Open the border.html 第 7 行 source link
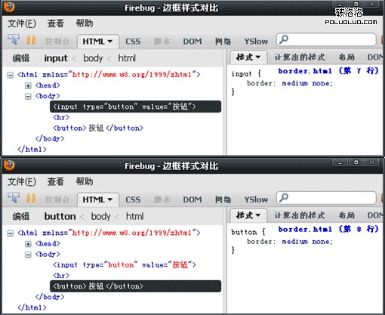This screenshot has height=315, width=385. [328, 71]
